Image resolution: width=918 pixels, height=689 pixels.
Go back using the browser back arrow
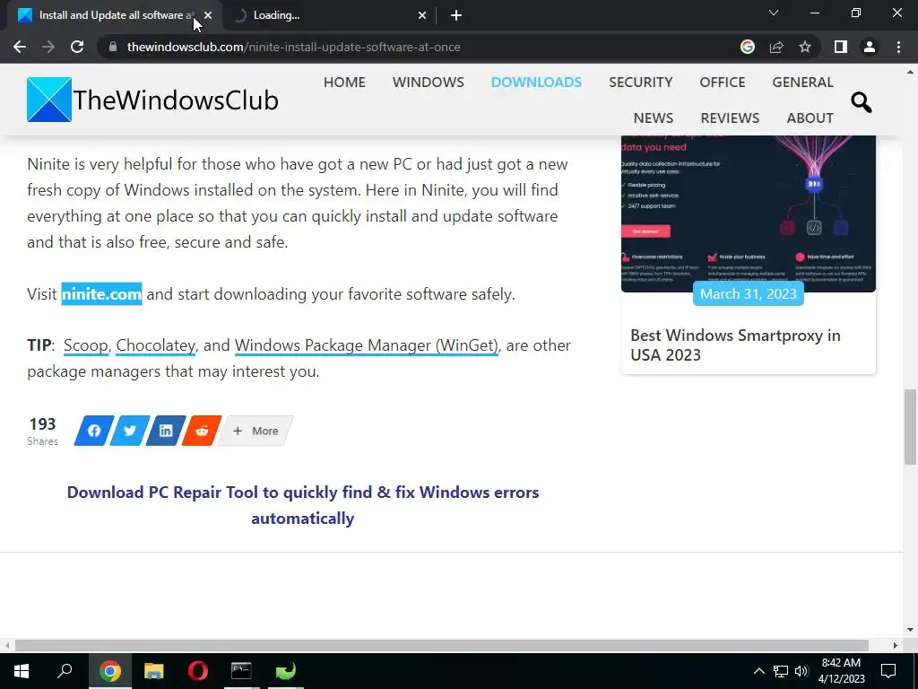coord(20,47)
